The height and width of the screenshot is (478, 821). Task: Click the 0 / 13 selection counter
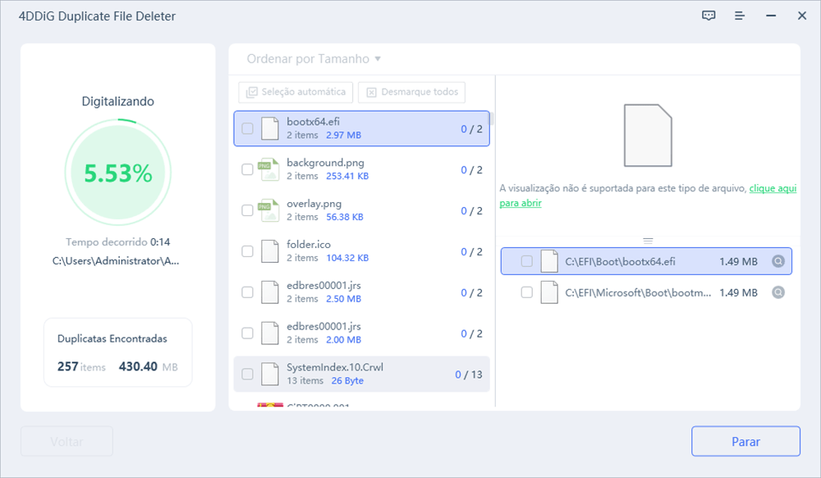469,375
